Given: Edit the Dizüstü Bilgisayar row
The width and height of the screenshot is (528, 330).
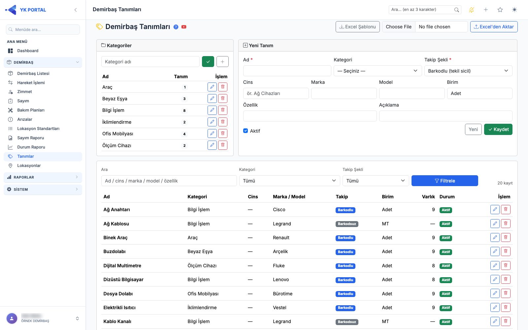Looking at the screenshot, I should click(x=495, y=280).
